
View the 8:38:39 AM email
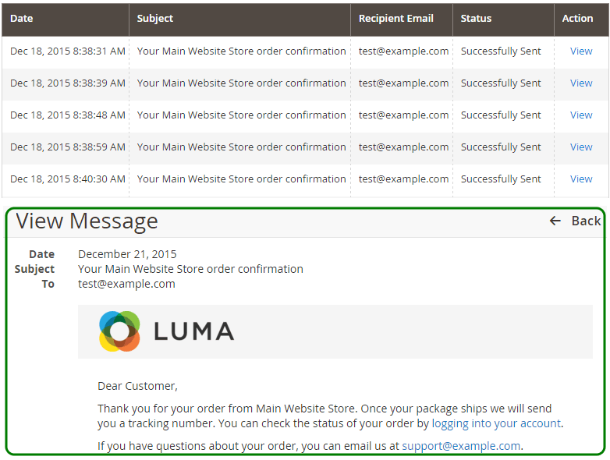(581, 83)
